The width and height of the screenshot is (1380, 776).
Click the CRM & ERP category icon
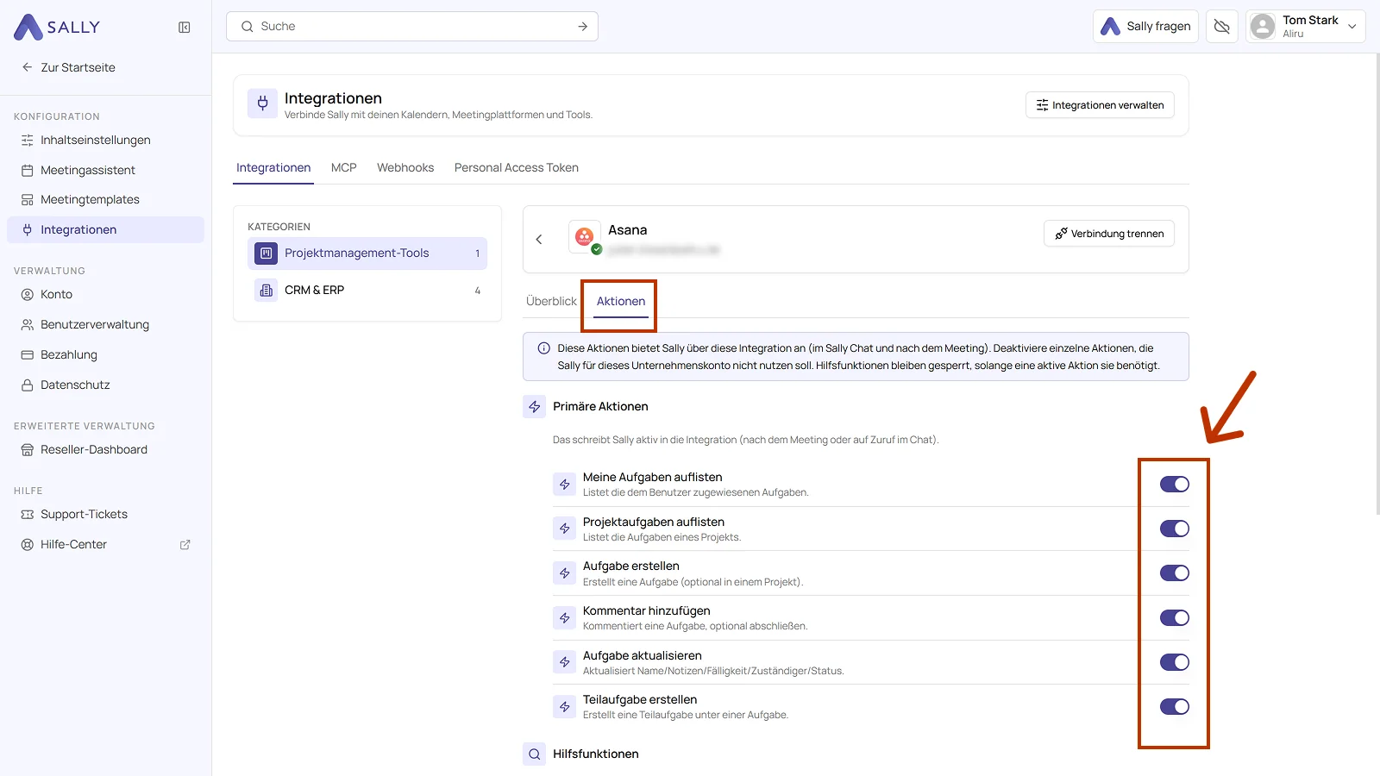pos(266,291)
